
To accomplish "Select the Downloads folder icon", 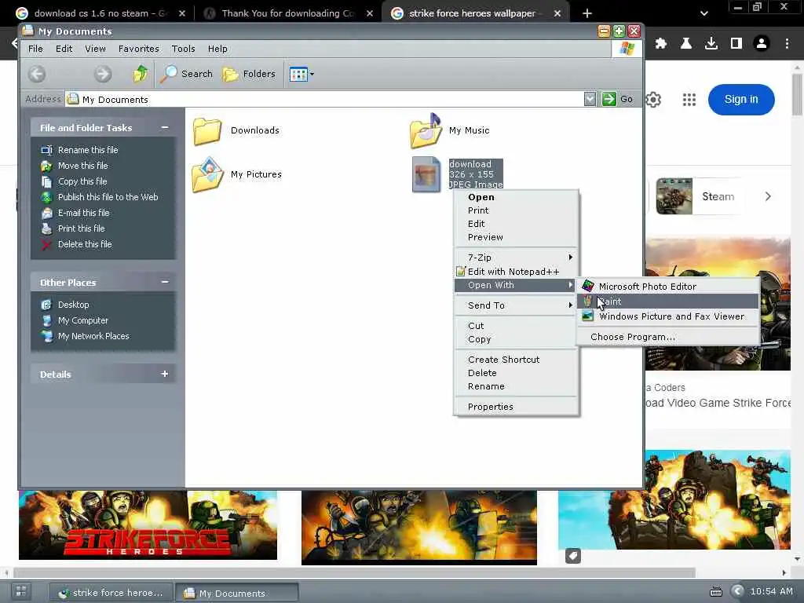I will point(207,131).
